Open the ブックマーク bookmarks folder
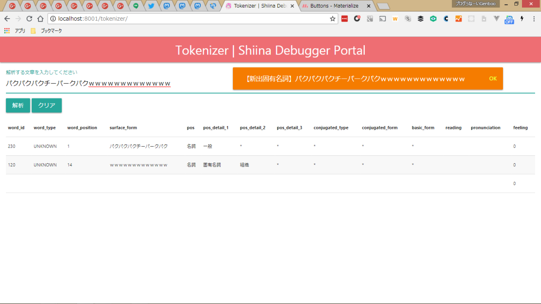 point(46,31)
